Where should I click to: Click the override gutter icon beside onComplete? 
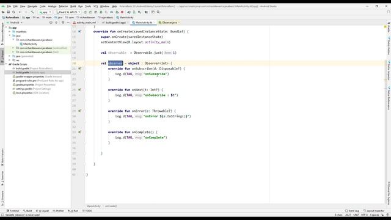tap(80, 132)
